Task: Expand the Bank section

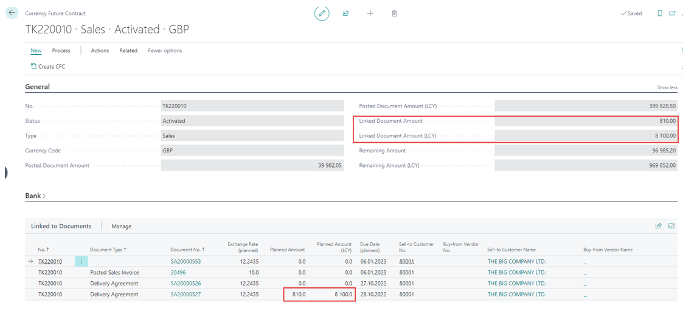Action: 35,196
